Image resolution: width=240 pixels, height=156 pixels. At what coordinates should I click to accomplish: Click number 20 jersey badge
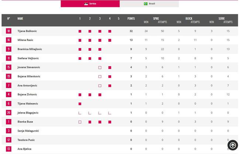click(8, 113)
